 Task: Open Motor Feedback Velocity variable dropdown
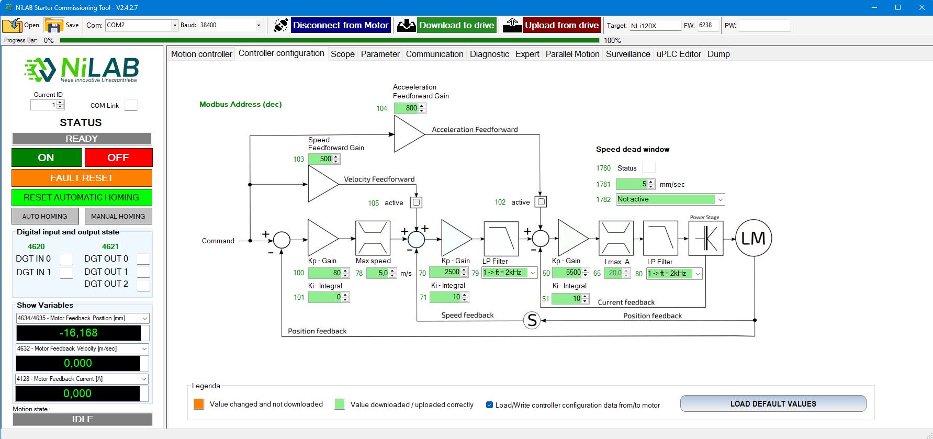[144, 348]
